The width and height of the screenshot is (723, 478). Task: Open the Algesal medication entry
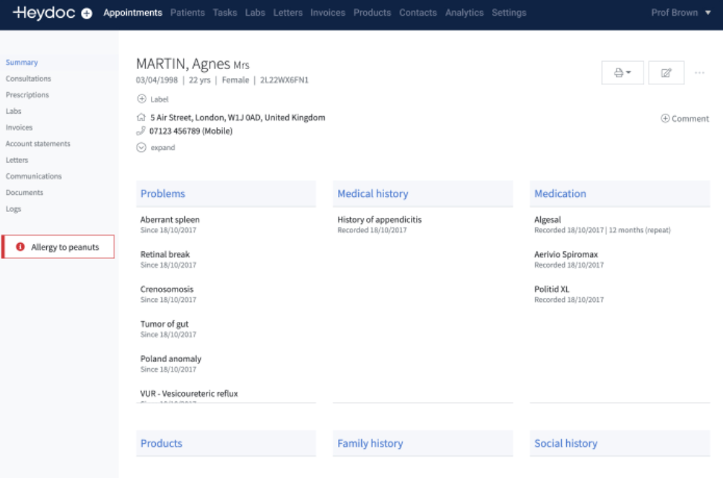coord(548,220)
